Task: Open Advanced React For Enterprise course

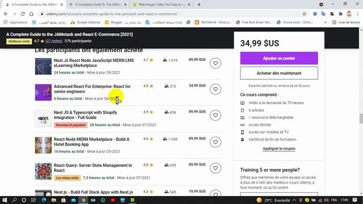Action: coord(92,89)
